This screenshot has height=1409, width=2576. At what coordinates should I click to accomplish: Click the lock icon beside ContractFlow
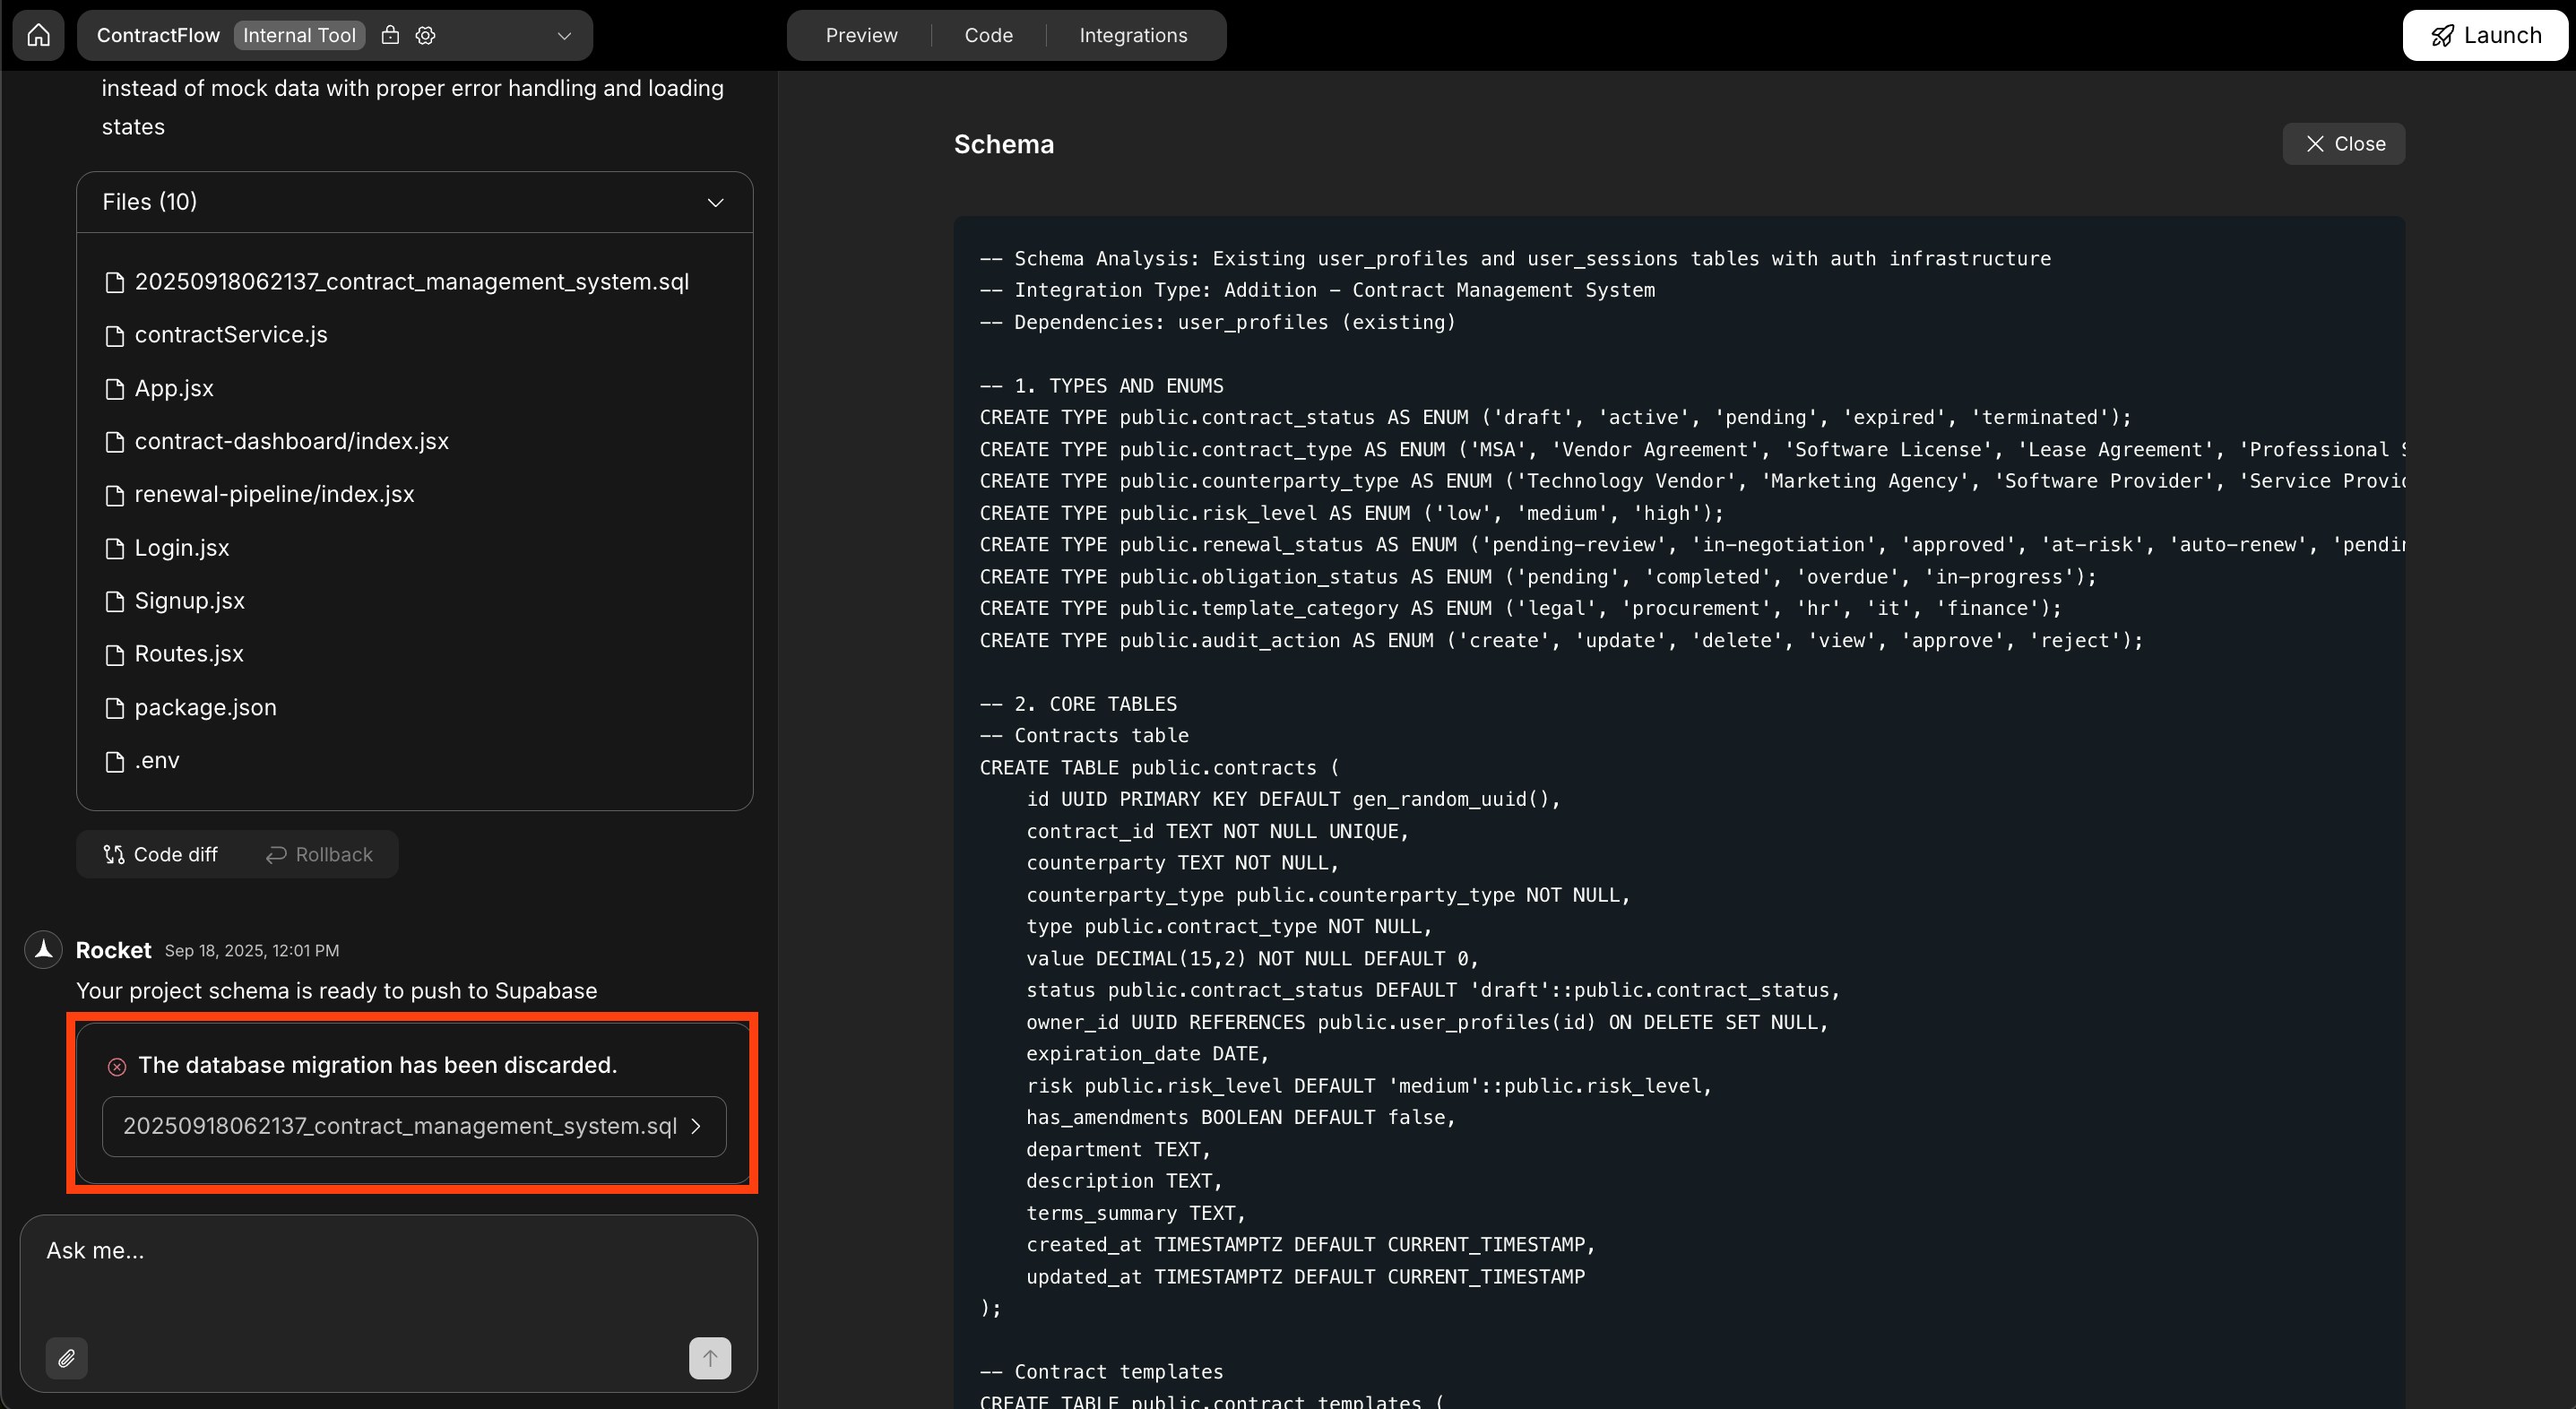click(391, 34)
